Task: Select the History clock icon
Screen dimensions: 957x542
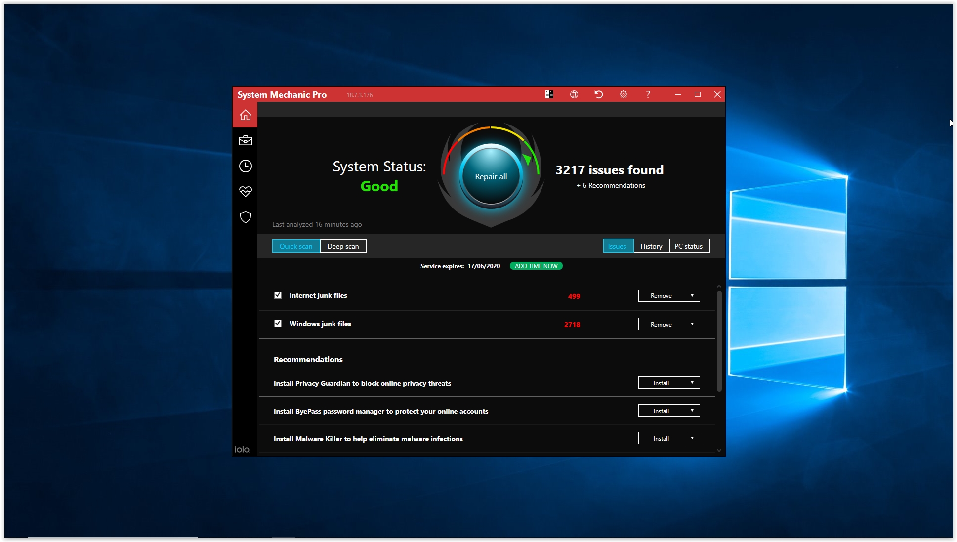Action: (x=245, y=166)
